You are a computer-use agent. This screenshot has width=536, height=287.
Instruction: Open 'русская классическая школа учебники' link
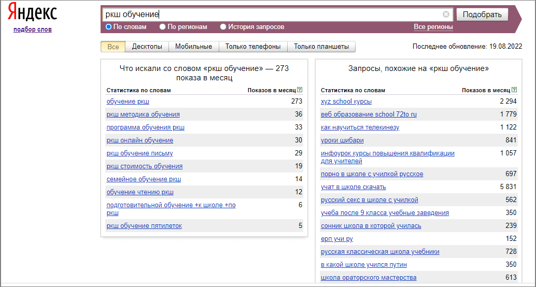coord(380,252)
